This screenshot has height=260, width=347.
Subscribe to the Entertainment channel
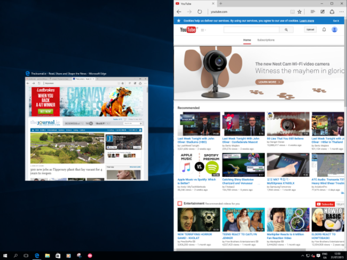325,204
